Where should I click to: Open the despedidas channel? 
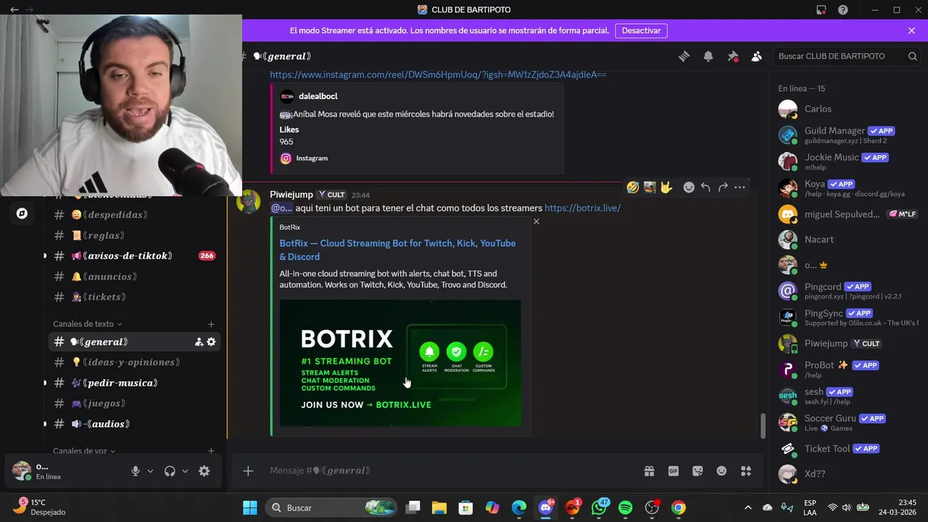click(x=135, y=215)
